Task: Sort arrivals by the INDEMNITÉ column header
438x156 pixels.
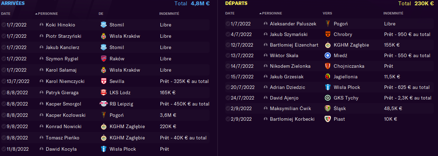Action: pyautogui.click(x=169, y=14)
